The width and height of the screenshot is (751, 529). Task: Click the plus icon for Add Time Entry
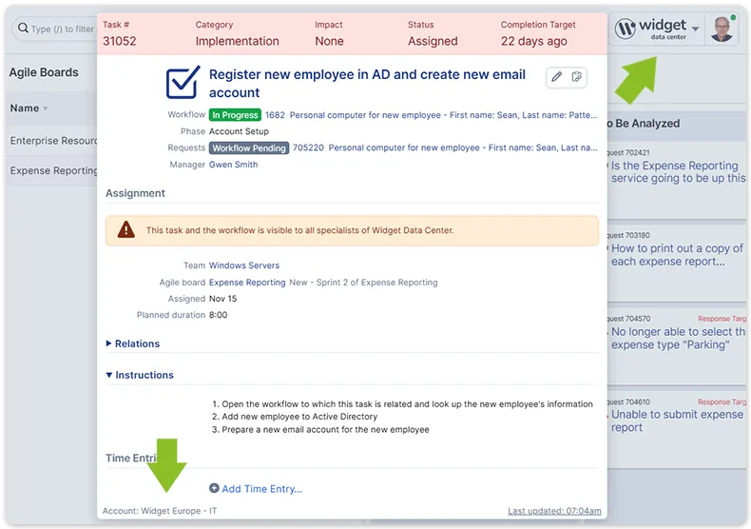[214, 488]
